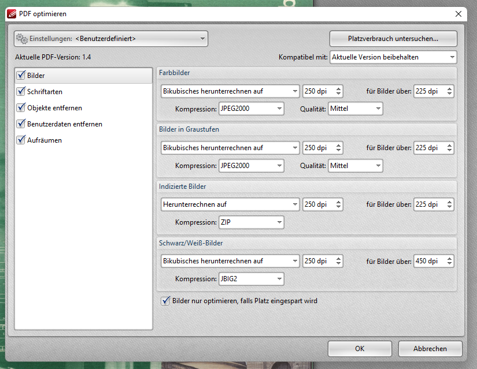Open Farbbilder Kompression dropdown
This screenshot has width=477, height=369.
[x=252, y=109]
